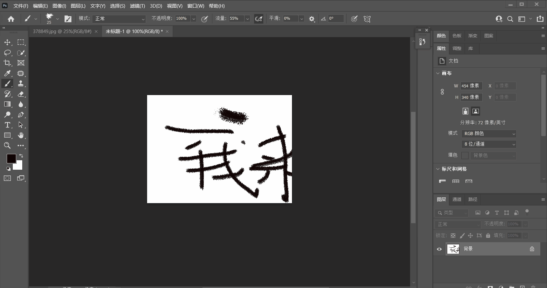The image size is (547, 288).
Task: Open the 滤镜(T) menu
Action: click(x=137, y=6)
